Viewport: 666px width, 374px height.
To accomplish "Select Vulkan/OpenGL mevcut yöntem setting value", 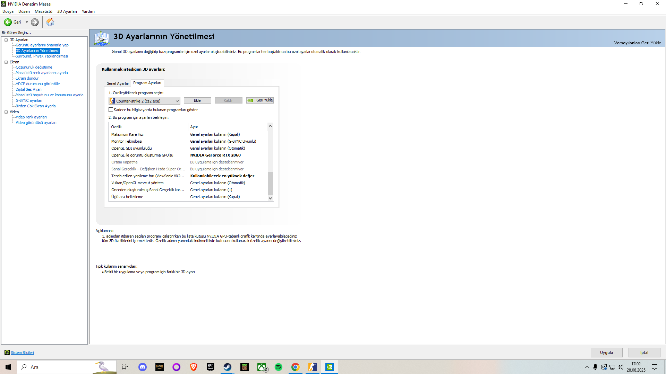I will coord(217,183).
